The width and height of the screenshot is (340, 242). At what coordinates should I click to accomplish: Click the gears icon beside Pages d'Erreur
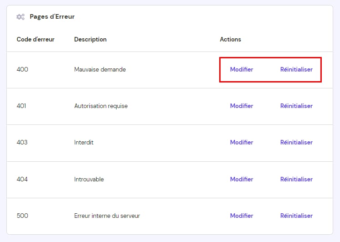(21, 17)
